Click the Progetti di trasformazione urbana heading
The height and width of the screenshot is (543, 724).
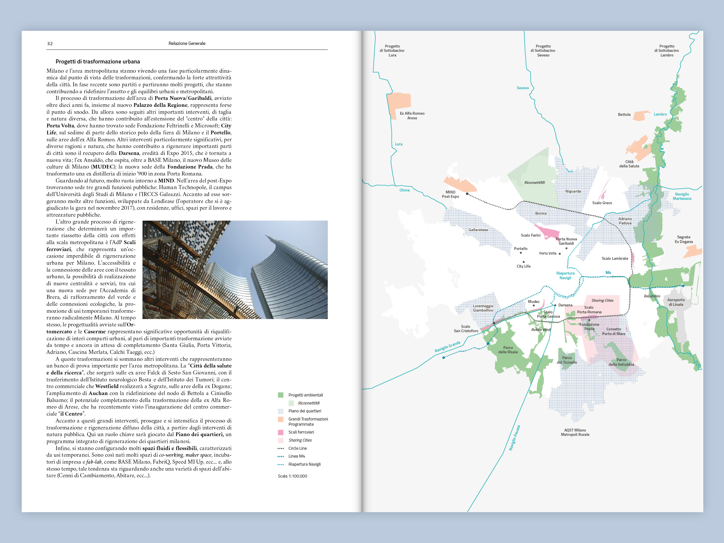[98, 61]
